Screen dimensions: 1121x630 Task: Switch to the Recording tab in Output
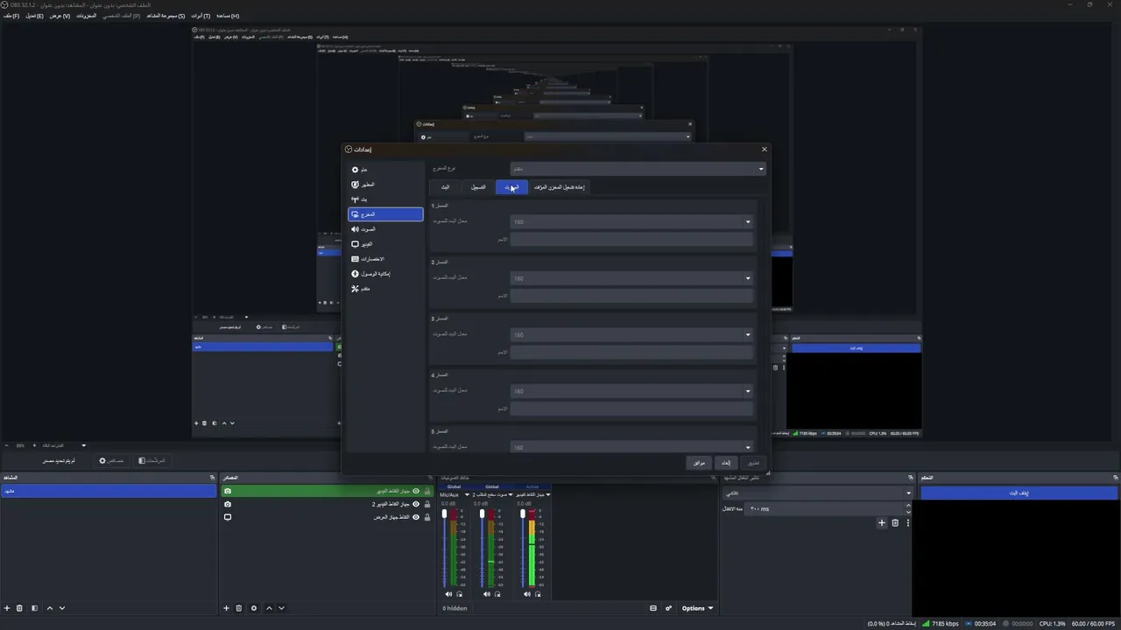[x=478, y=187]
